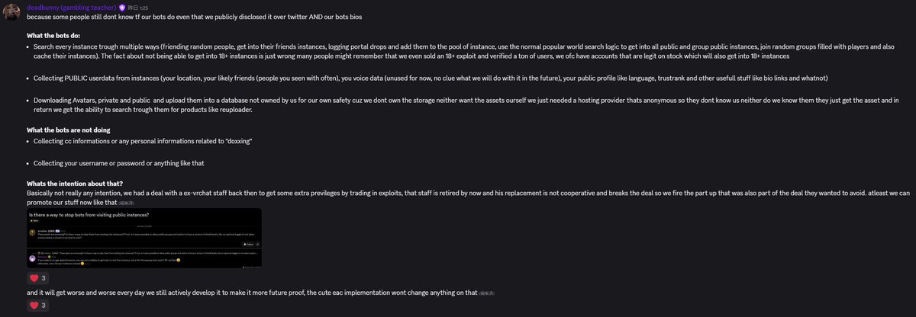Click the 'What the bots are not doing' heading

(66, 130)
